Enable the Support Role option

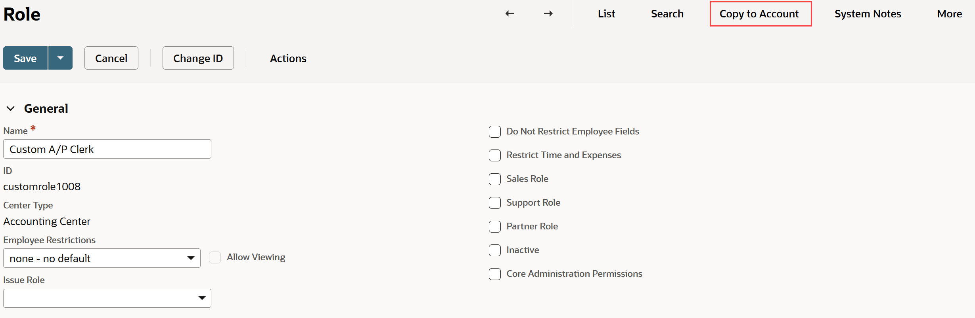[494, 203]
